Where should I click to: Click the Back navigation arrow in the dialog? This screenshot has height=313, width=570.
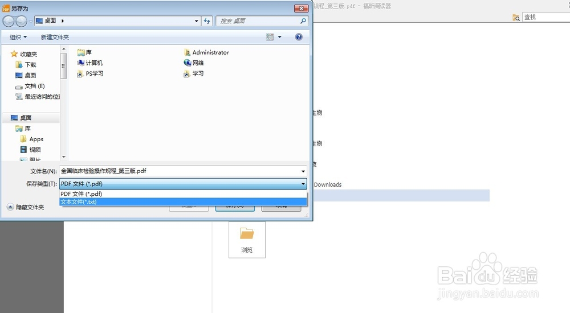(x=9, y=21)
